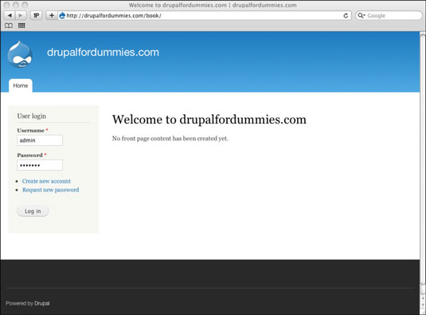Add bookmark with the plus button
The image size is (426, 315).
pyautogui.click(x=52, y=15)
